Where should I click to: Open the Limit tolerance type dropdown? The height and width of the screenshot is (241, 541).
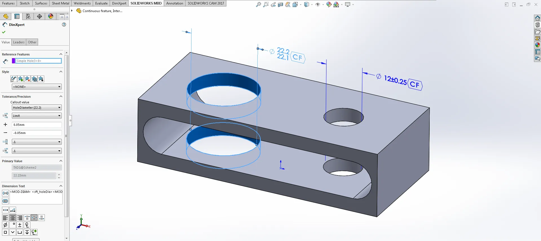click(x=37, y=116)
